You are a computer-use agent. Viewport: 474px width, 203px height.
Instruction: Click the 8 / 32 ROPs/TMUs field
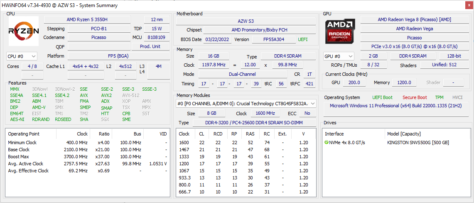[x=373, y=65]
